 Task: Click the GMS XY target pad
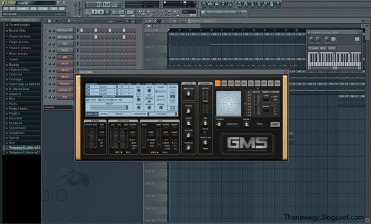[228, 103]
